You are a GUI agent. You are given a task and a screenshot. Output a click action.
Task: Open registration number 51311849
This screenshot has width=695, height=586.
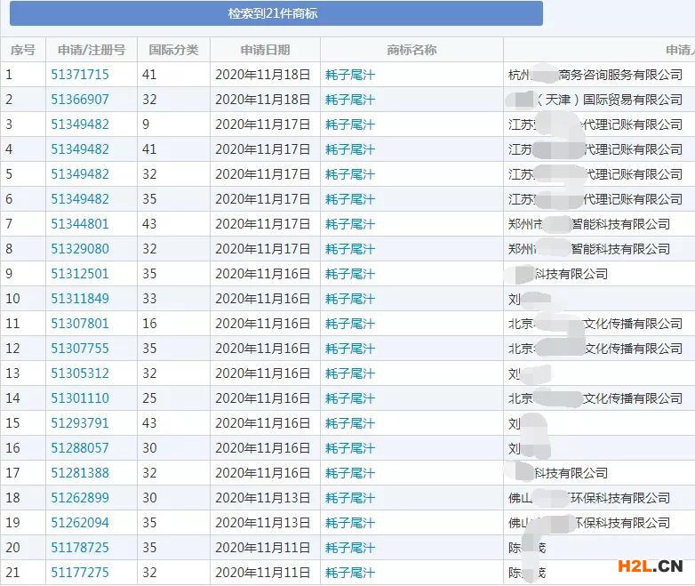click(x=80, y=299)
